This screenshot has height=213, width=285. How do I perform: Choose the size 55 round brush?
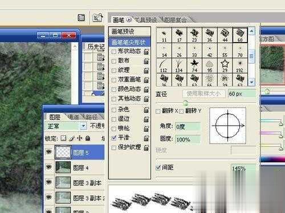pyautogui.click(x=225, y=51)
